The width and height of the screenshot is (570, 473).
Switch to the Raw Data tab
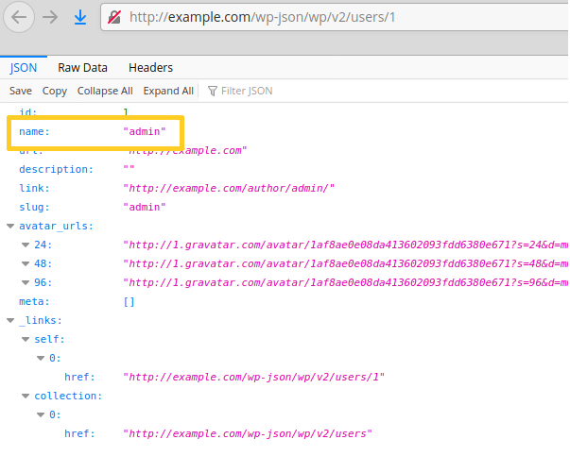click(82, 68)
